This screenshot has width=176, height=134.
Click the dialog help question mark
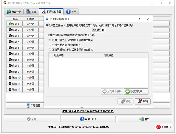click(139, 19)
